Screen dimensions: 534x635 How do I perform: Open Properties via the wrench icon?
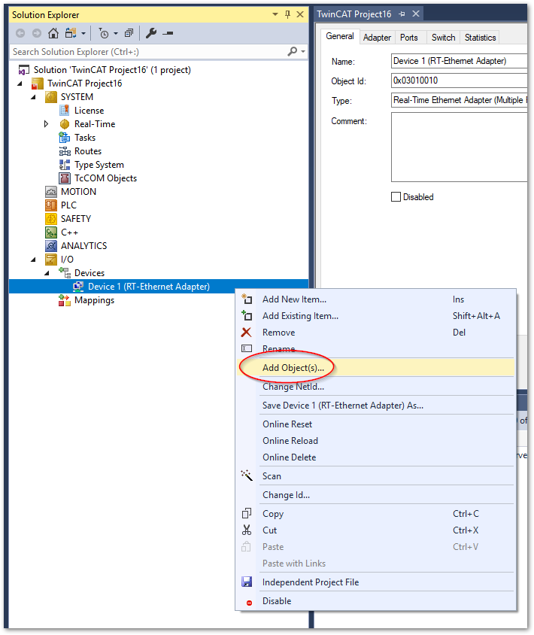click(x=151, y=33)
